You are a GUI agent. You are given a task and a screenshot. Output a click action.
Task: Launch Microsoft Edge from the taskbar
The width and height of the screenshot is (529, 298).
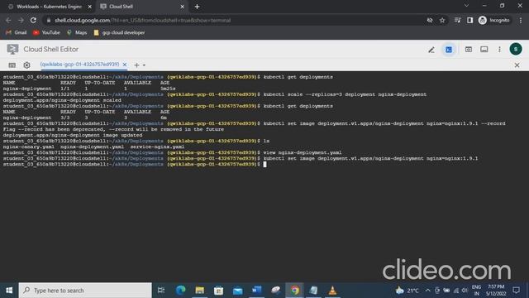[x=181, y=291]
